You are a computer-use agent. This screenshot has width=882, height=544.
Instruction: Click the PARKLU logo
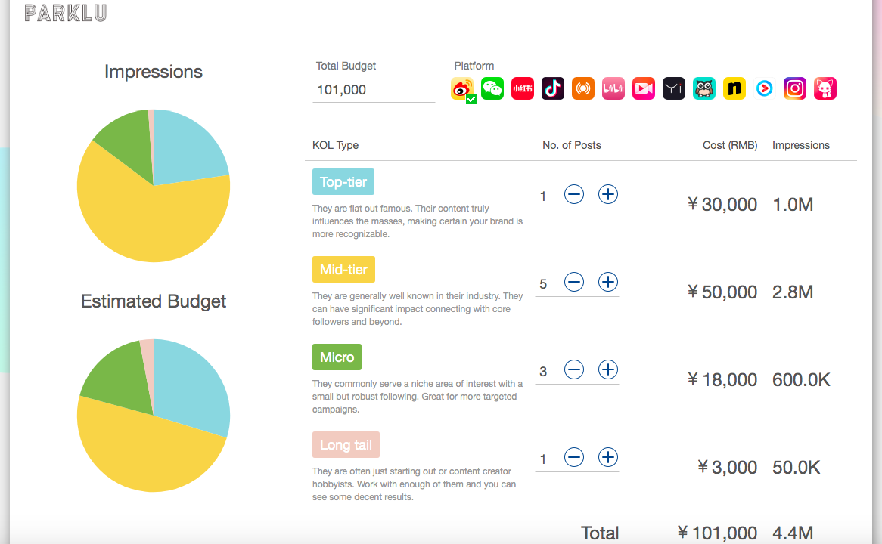point(66,13)
